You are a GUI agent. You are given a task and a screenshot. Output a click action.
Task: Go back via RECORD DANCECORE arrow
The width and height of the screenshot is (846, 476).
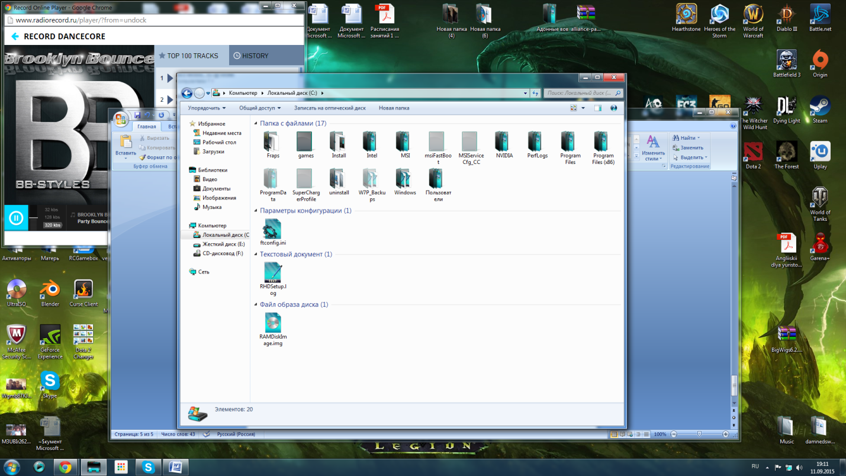[x=15, y=37]
